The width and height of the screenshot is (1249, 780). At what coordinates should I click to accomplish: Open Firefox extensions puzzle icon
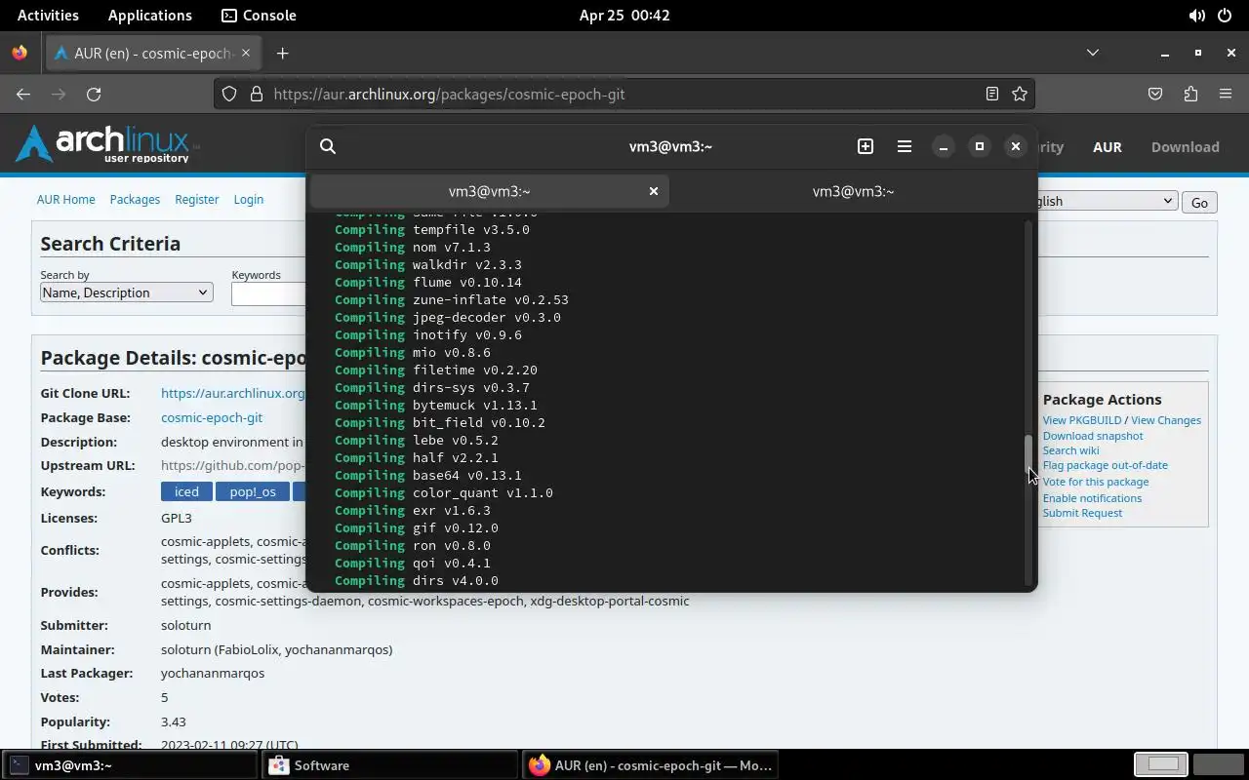1190,94
